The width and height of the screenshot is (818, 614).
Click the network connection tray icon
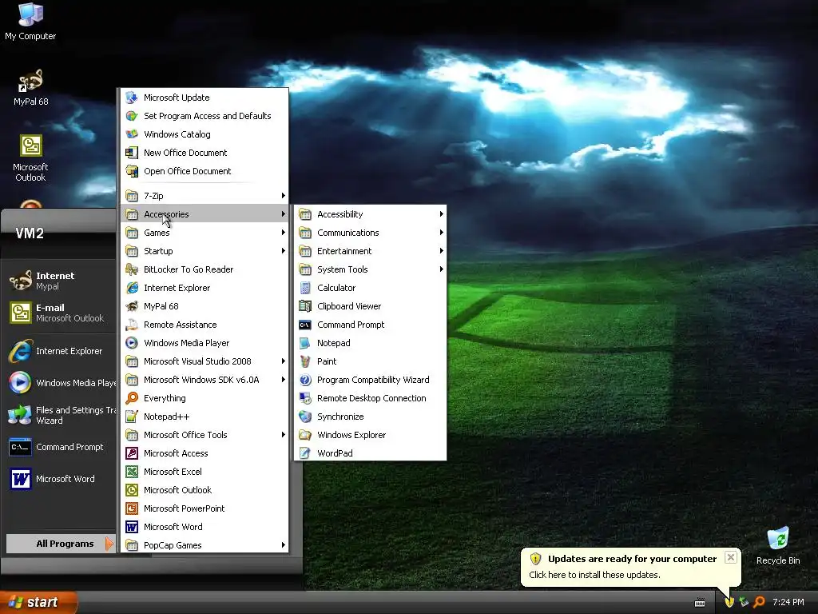744,602
